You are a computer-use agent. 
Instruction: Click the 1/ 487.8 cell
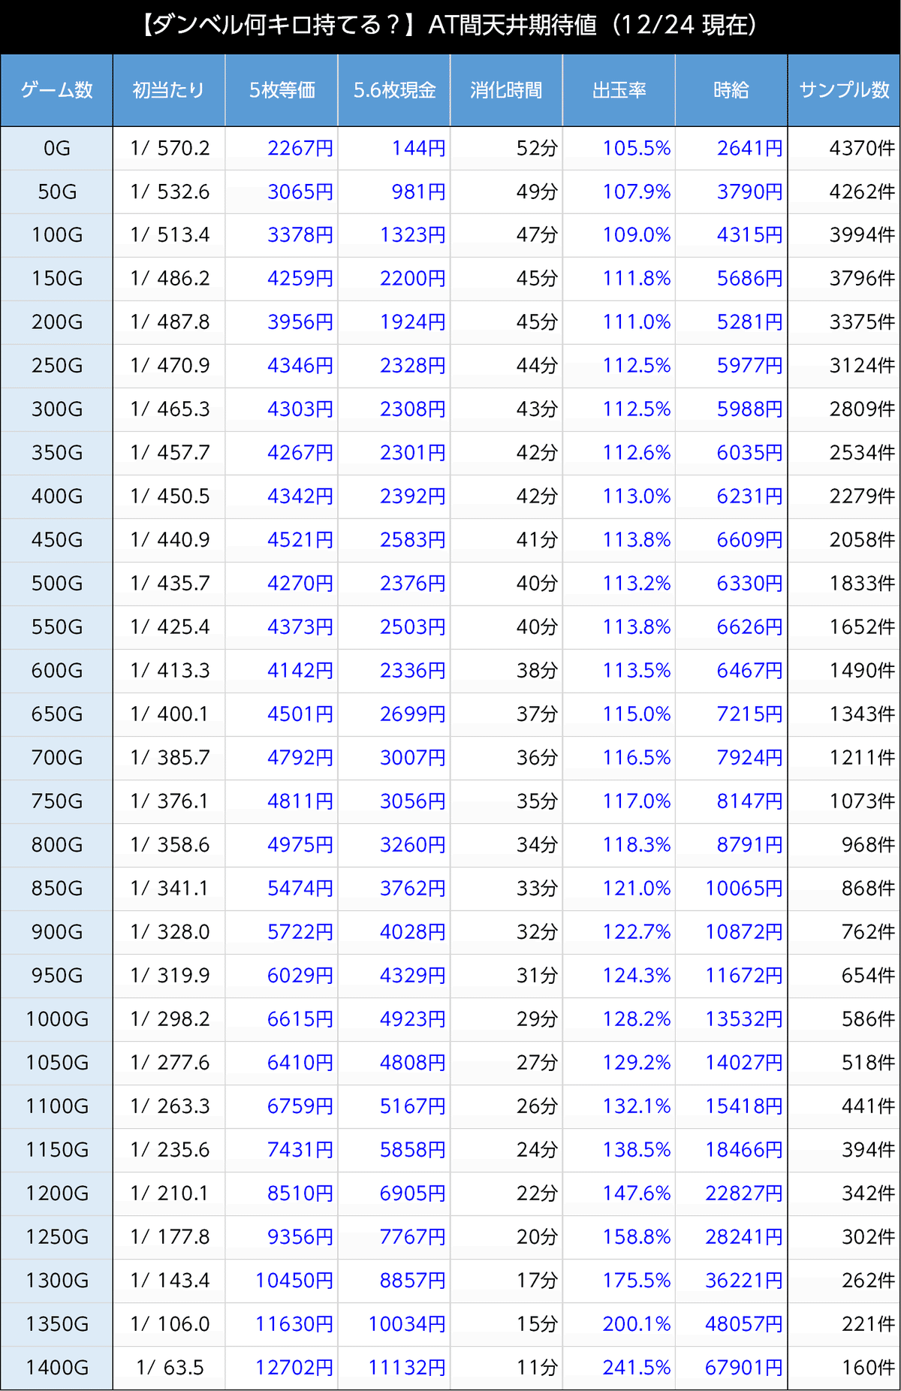(170, 323)
